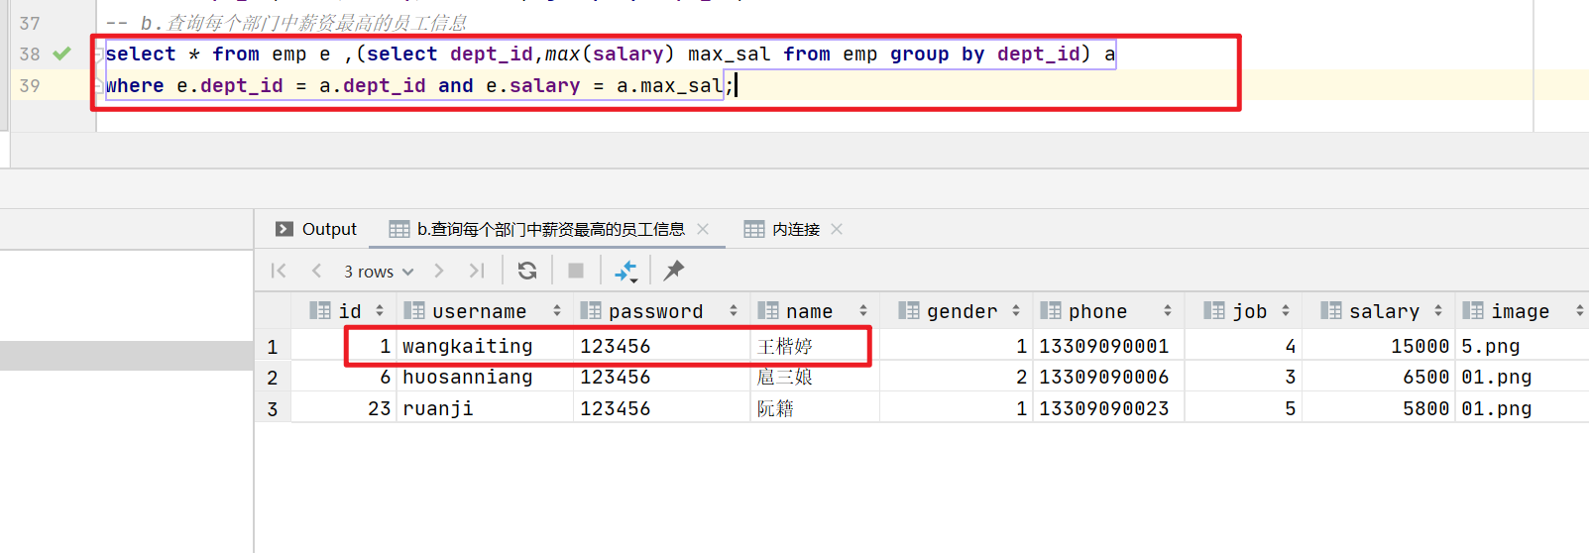Image resolution: width=1589 pixels, height=553 pixels.
Task: Pin the current result tab
Action: pyautogui.click(x=674, y=271)
